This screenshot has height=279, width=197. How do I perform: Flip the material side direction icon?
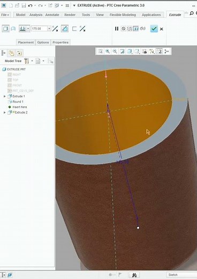(x=82, y=28)
